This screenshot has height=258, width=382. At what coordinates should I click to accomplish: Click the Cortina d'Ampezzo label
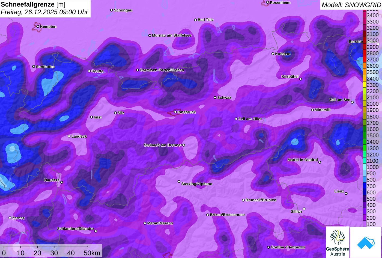tap(288, 247)
